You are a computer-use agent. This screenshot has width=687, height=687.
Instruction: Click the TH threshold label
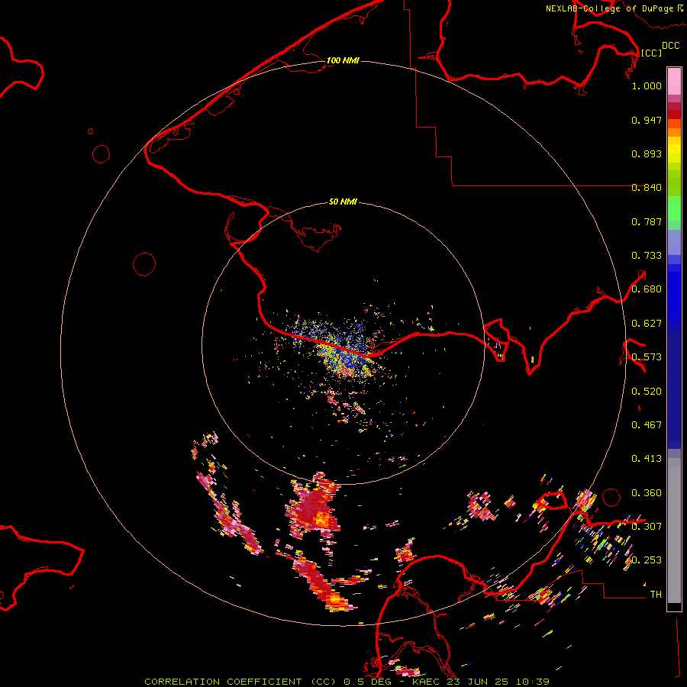[656, 595]
